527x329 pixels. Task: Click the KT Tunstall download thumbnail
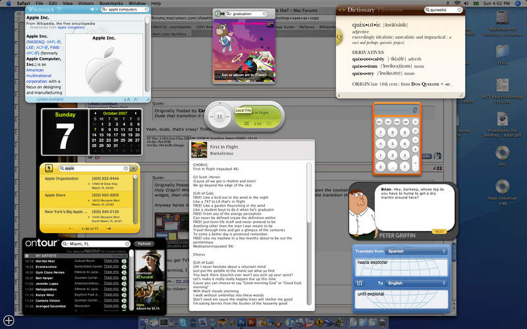coord(150,265)
